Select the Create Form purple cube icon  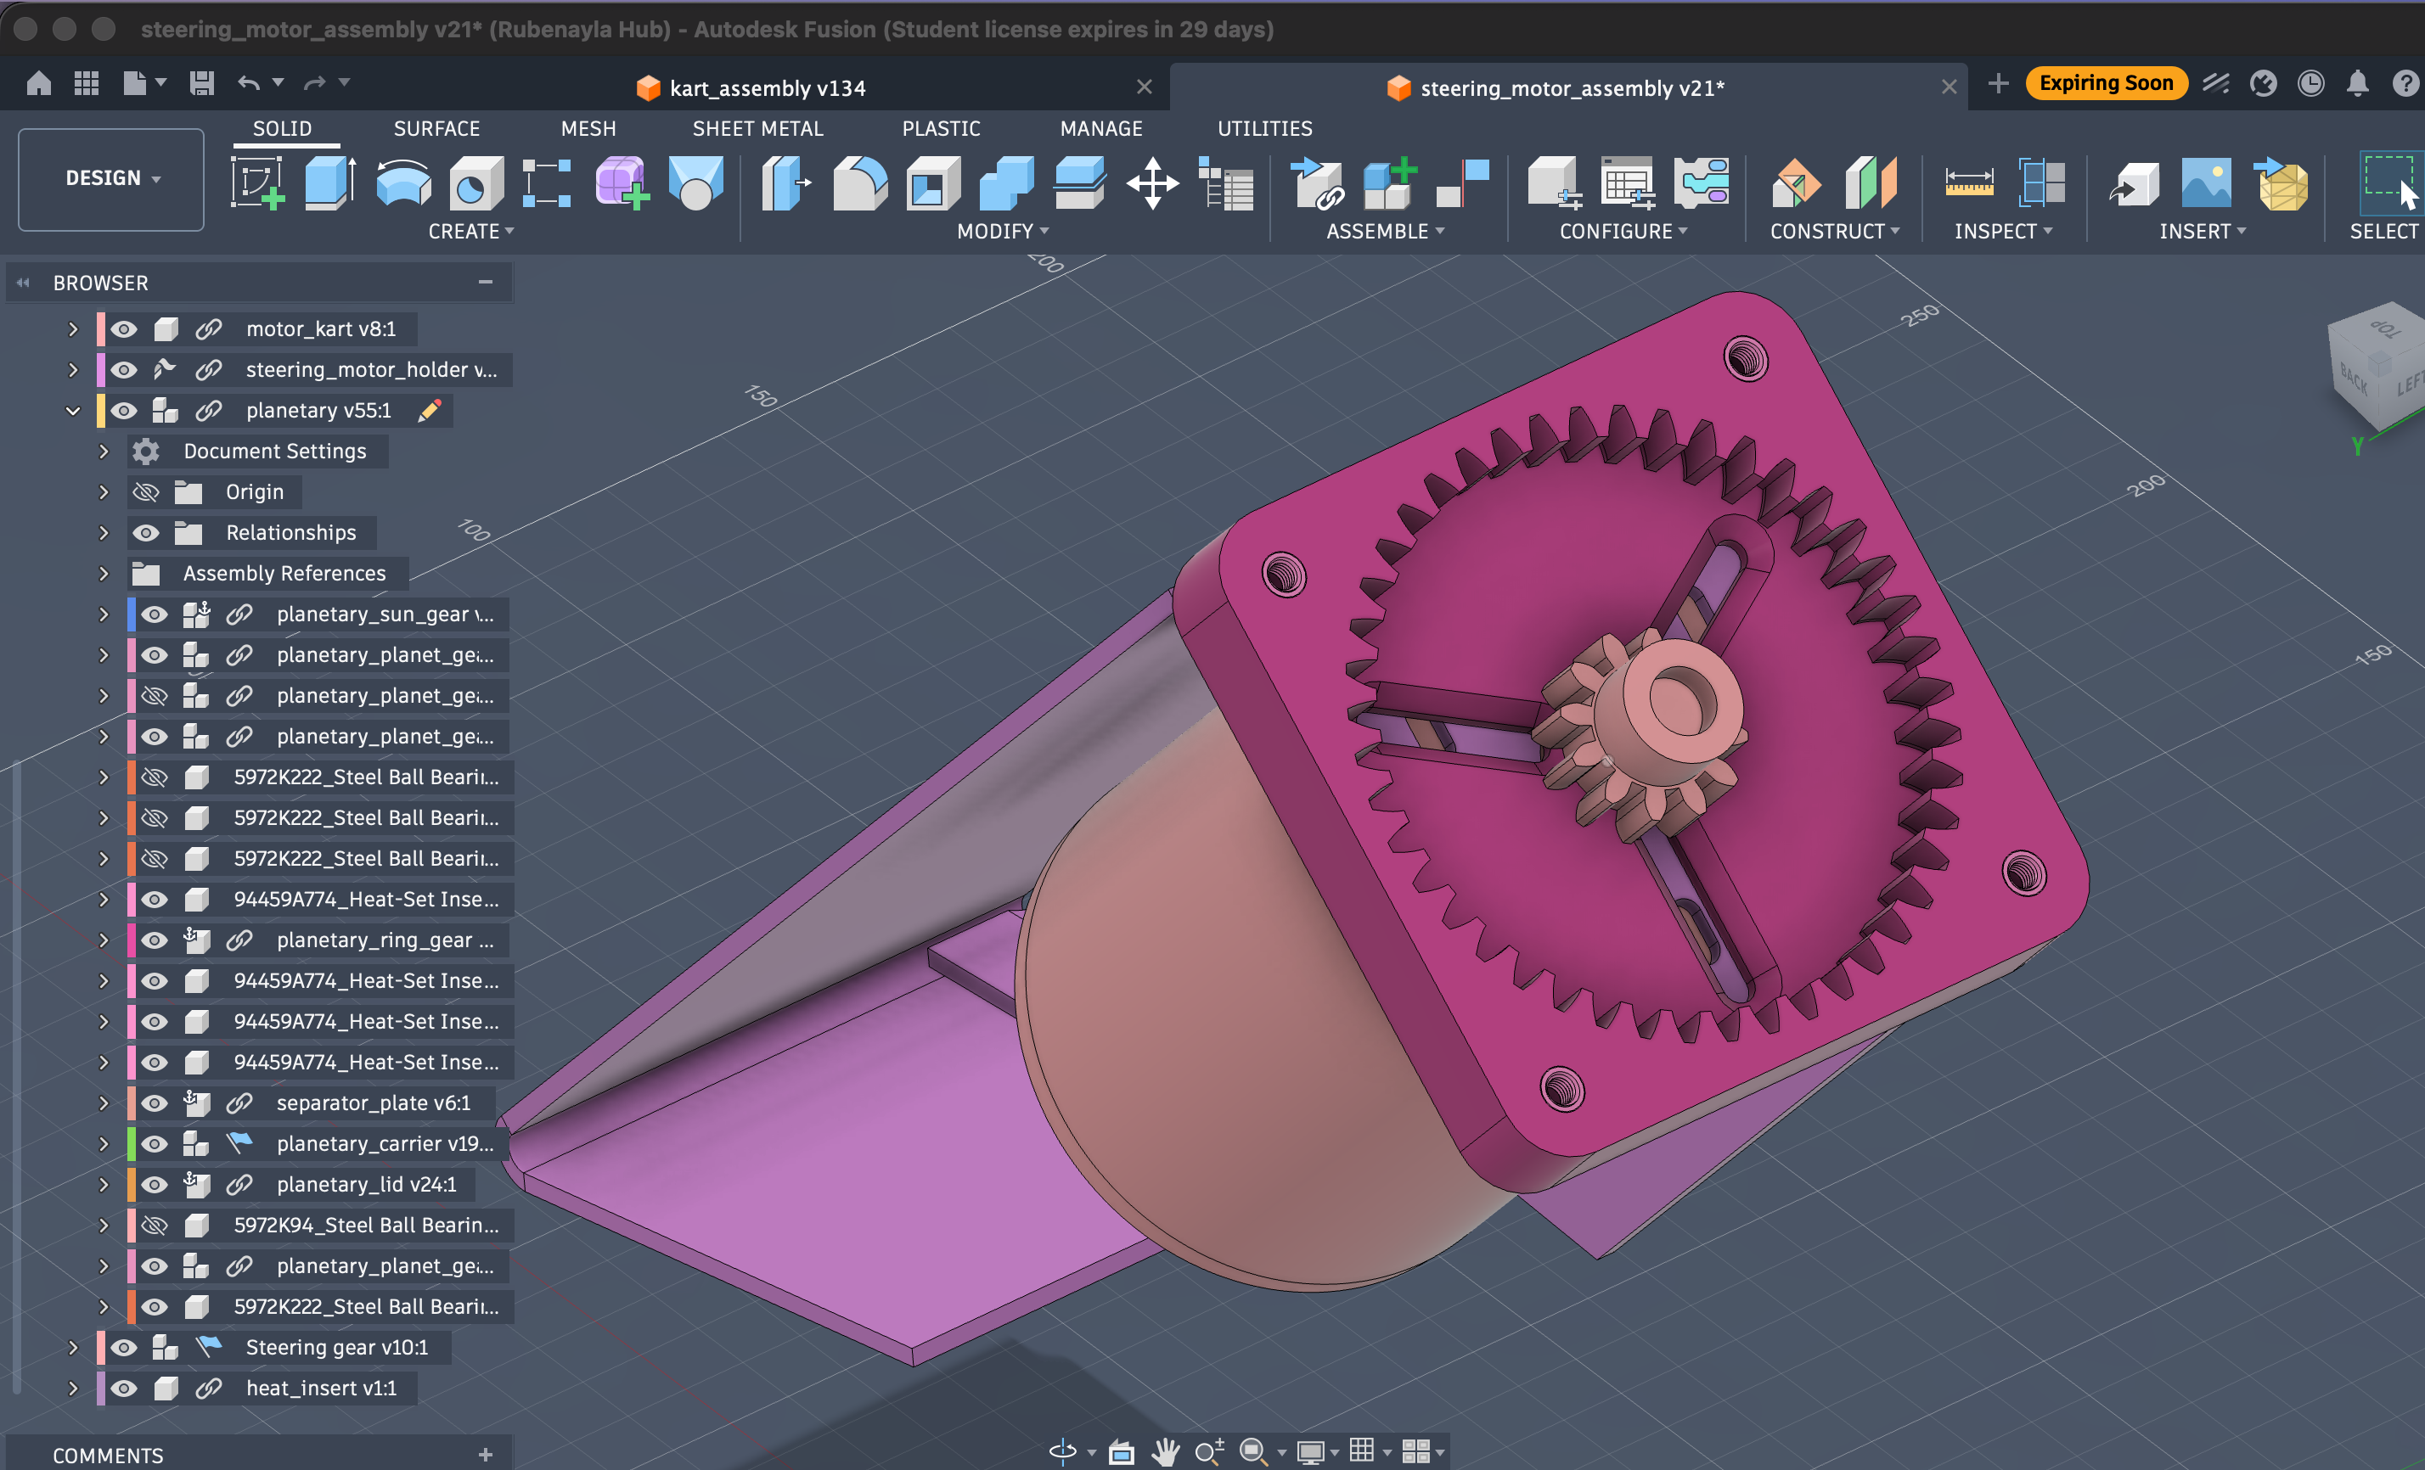click(622, 183)
